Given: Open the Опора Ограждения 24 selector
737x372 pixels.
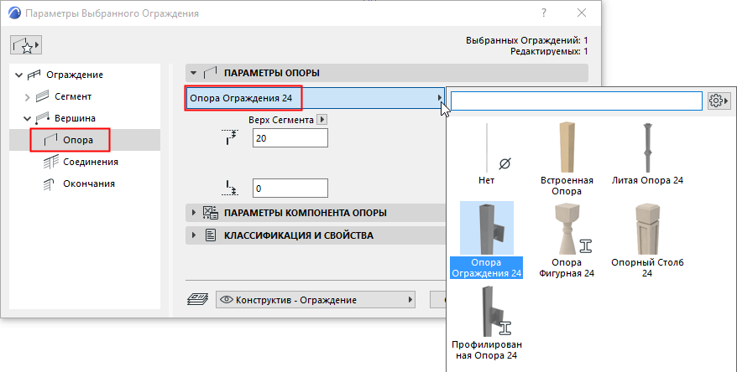Looking at the screenshot, I should click(315, 98).
